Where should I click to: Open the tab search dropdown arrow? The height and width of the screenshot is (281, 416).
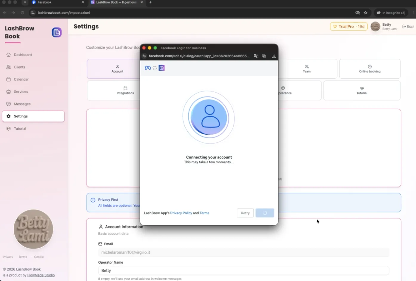[x=25, y=2]
